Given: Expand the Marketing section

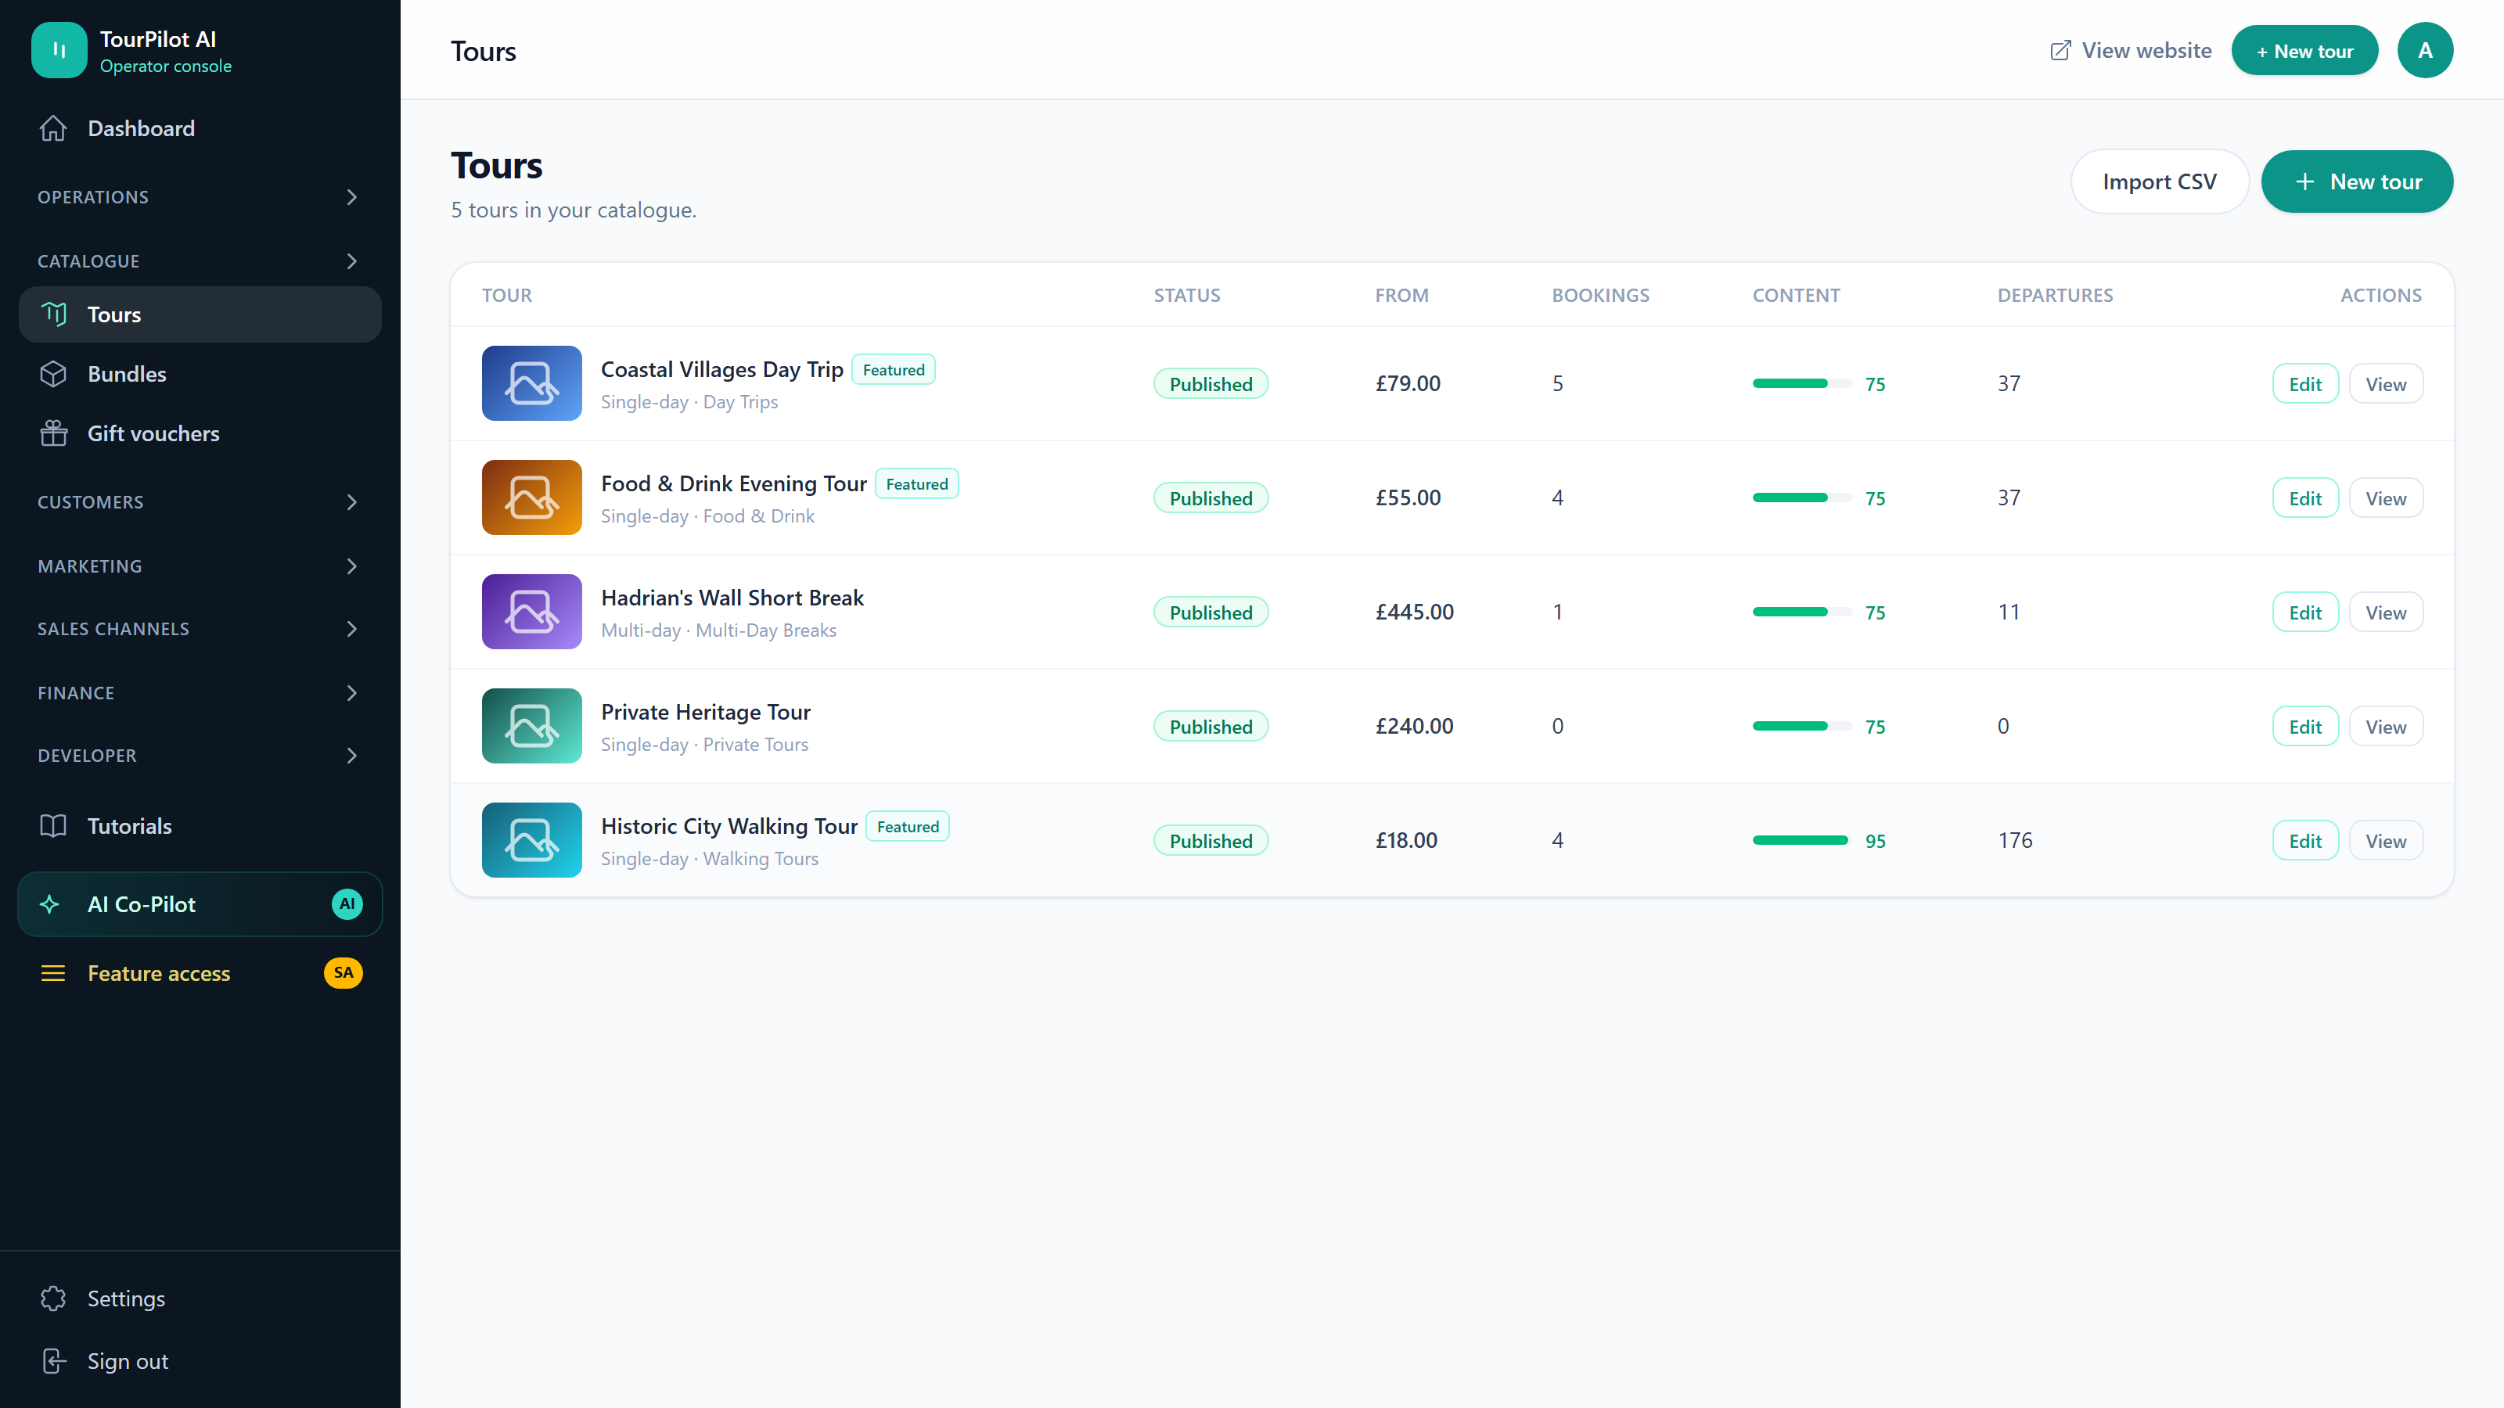Looking at the screenshot, I should tap(200, 566).
